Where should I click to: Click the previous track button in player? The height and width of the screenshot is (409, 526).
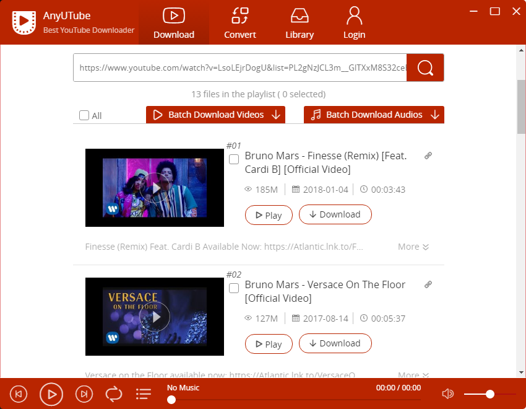[19, 394]
